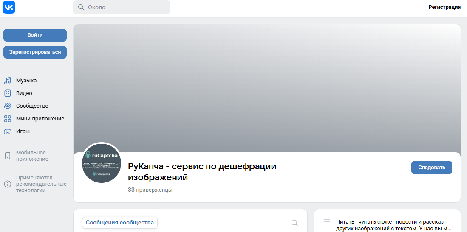The width and height of the screenshot is (467, 232).
Task: Click the search magnifier icon in top bar
Action: (81, 7)
